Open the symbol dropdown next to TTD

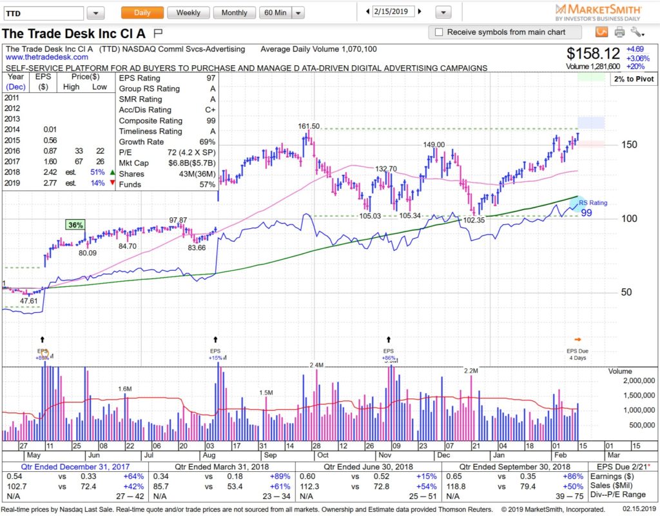96,13
